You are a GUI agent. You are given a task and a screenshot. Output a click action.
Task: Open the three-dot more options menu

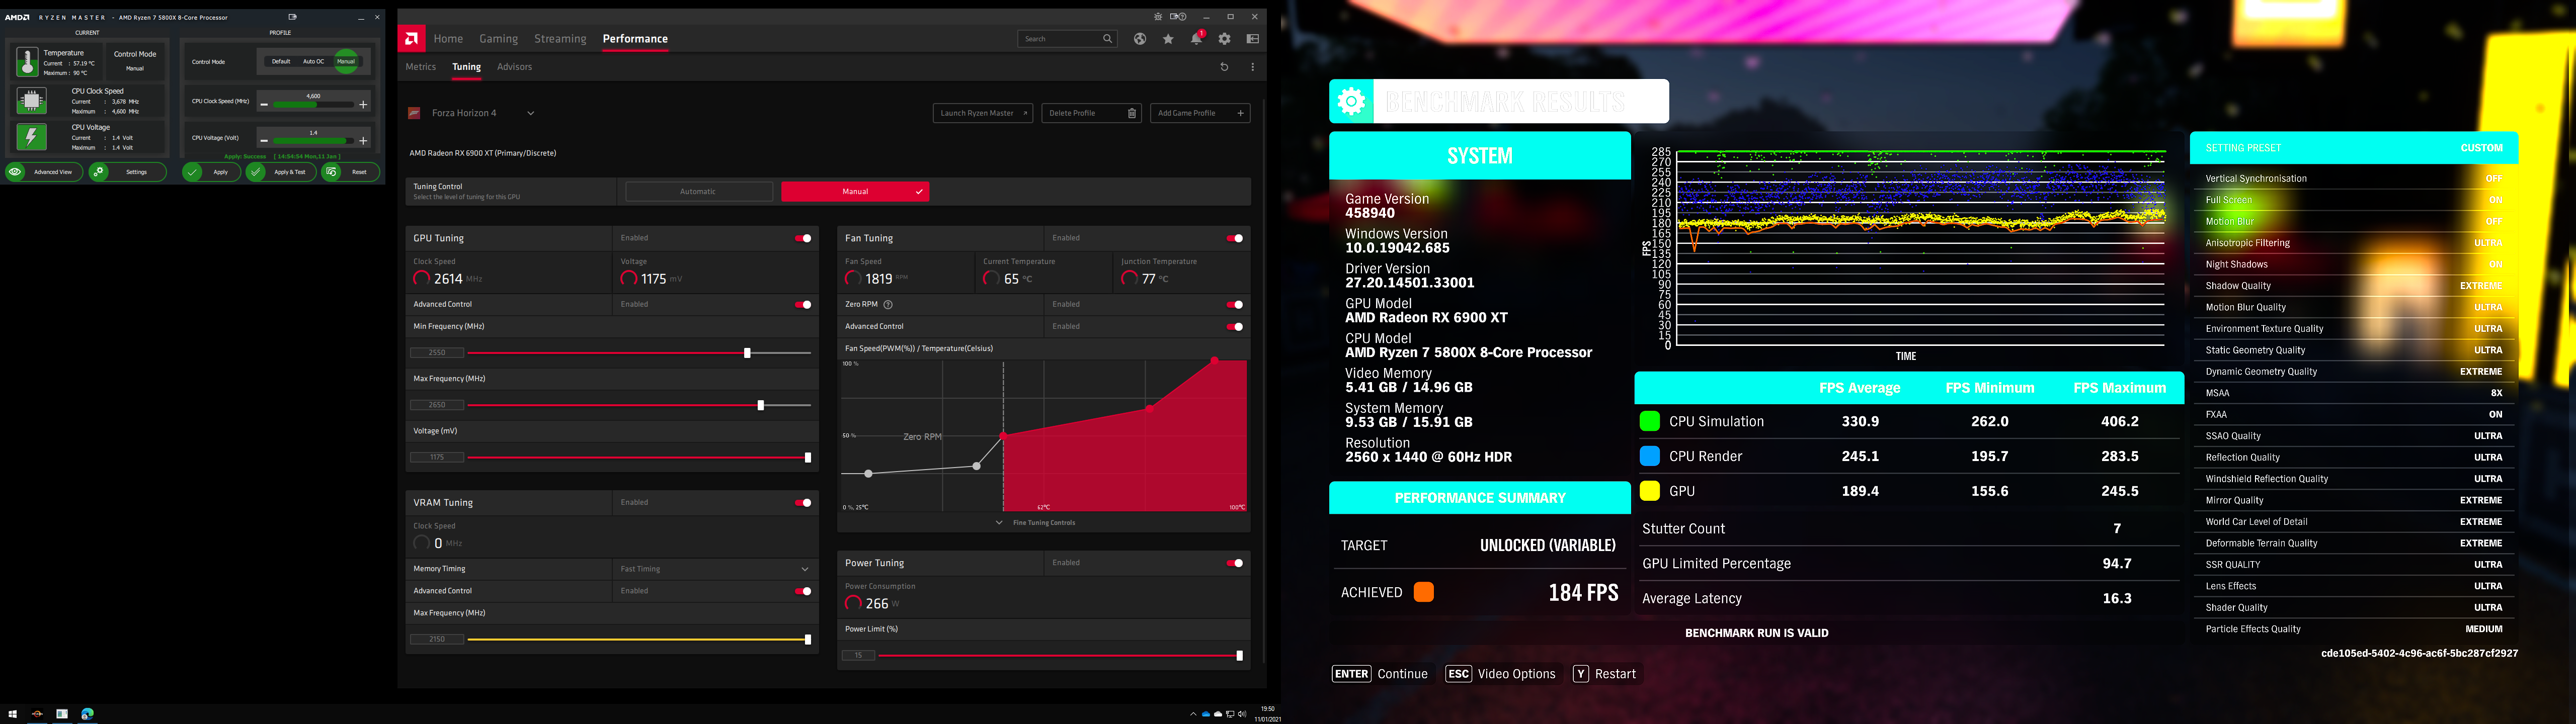[1252, 67]
